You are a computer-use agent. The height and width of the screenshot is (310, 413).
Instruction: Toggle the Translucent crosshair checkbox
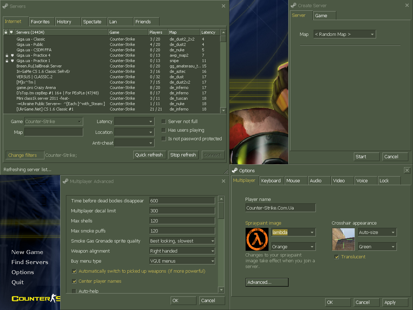coord(337,257)
